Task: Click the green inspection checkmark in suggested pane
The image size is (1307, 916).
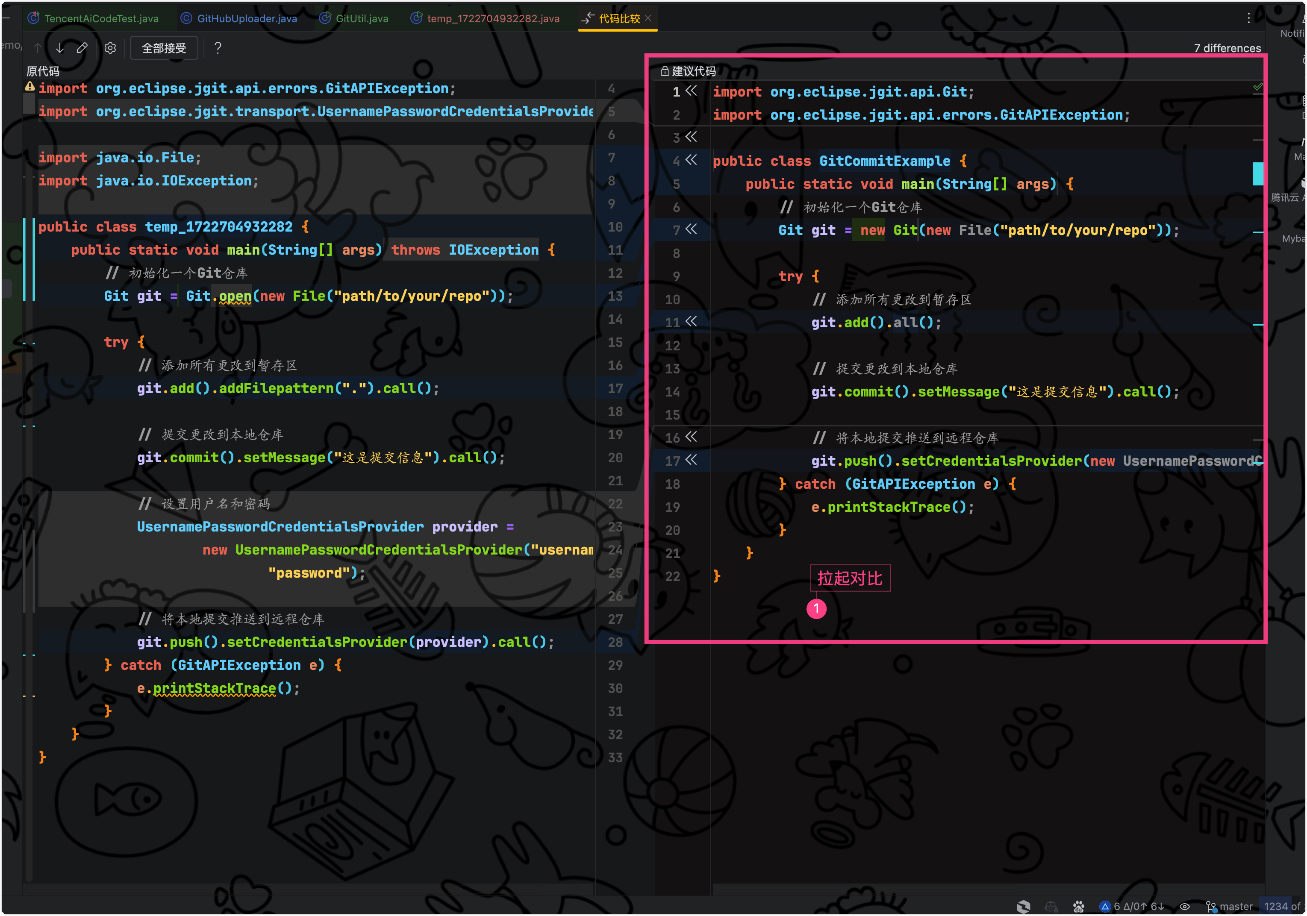Action: 1257,87
